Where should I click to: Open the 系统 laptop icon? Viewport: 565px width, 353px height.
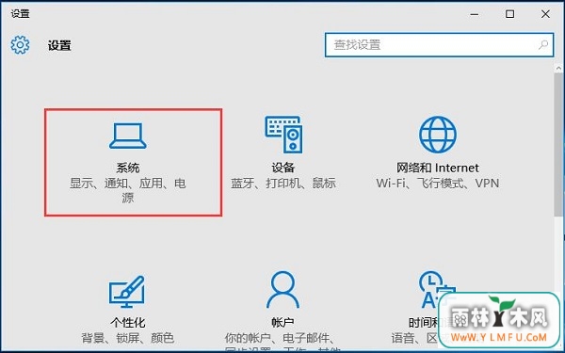coord(128,136)
